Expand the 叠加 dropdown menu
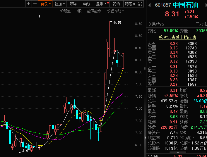The width and height of the screenshot is (207, 157). tap(59, 4)
